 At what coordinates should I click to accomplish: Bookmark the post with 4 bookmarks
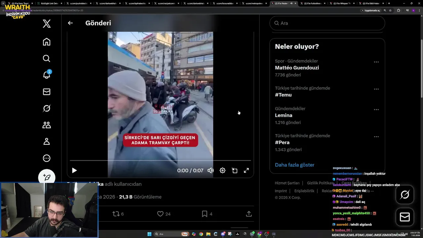[207, 214]
